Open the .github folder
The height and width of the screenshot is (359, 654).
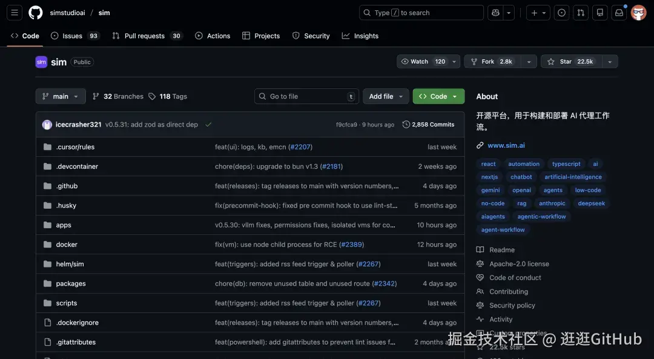tap(67, 186)
